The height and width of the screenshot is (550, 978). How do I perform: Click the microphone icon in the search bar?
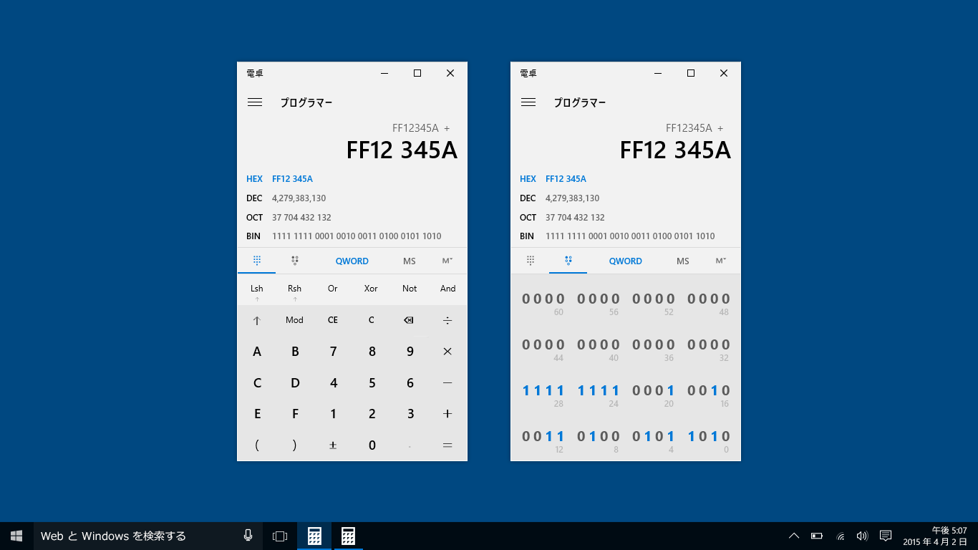(x=248, y=535)
